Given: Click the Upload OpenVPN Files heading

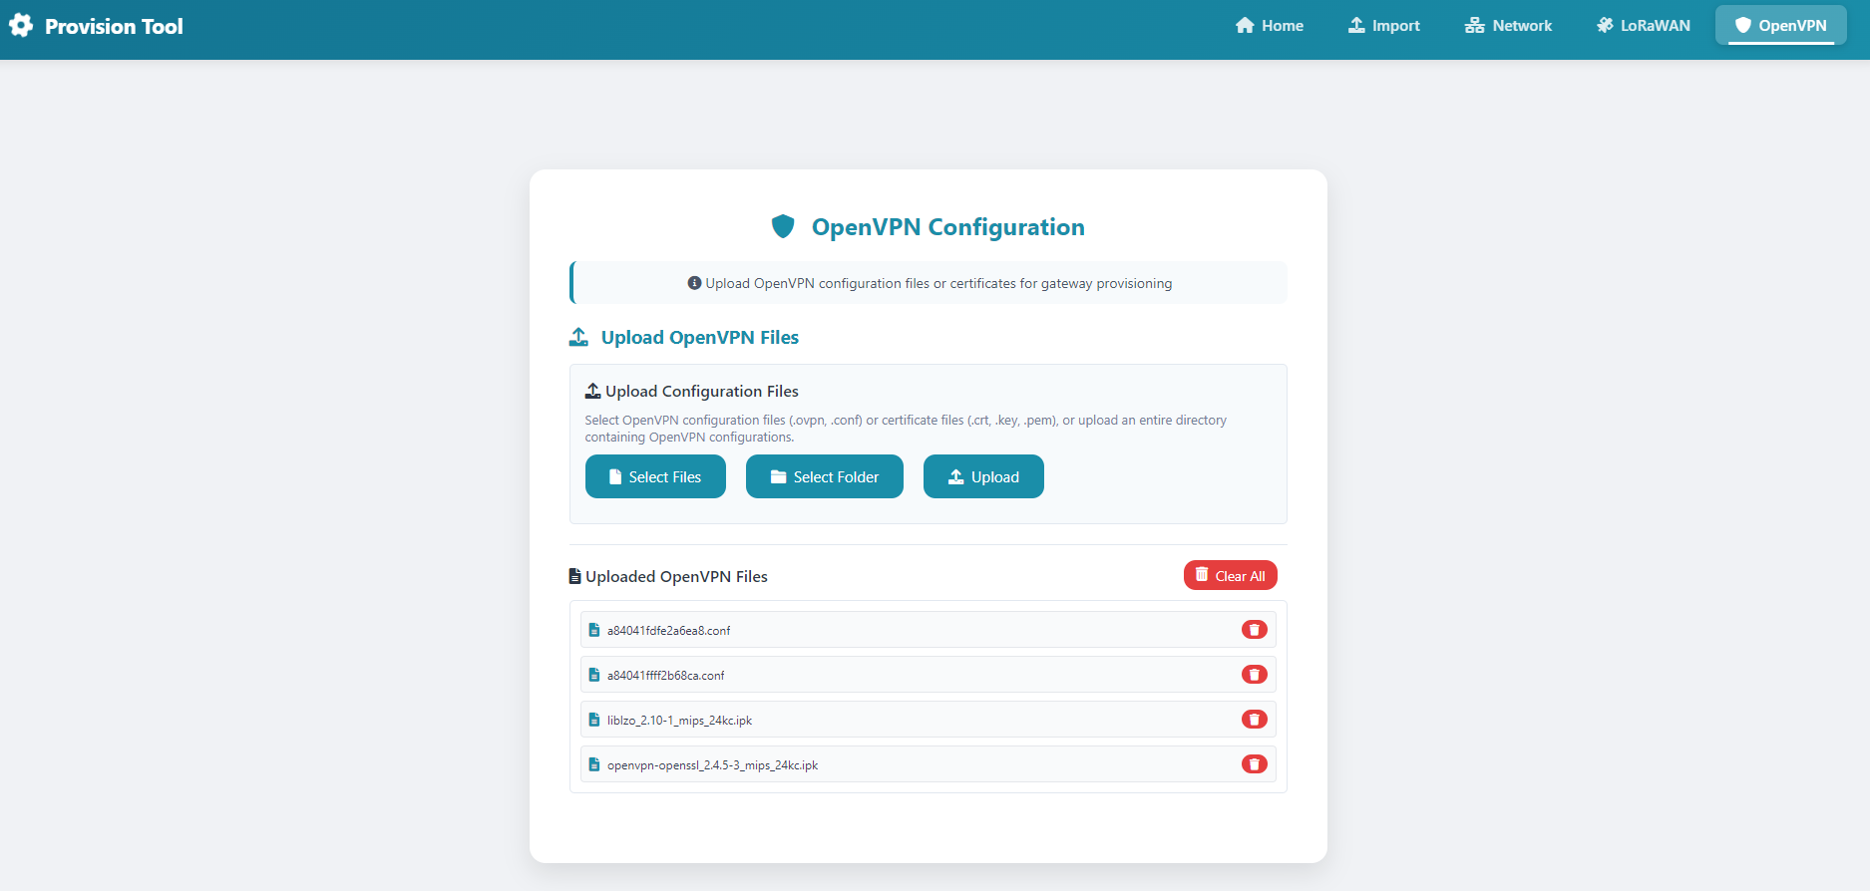Looking at the screenshot, I should point(699,338).
